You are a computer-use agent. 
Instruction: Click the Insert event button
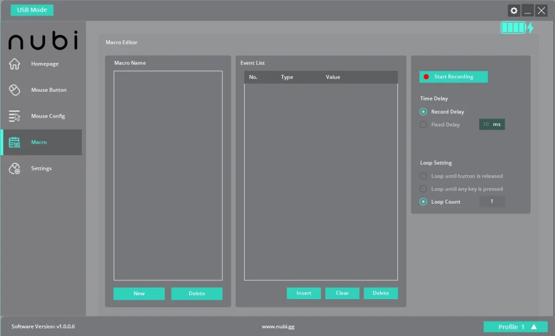click(x=304, y=293)
